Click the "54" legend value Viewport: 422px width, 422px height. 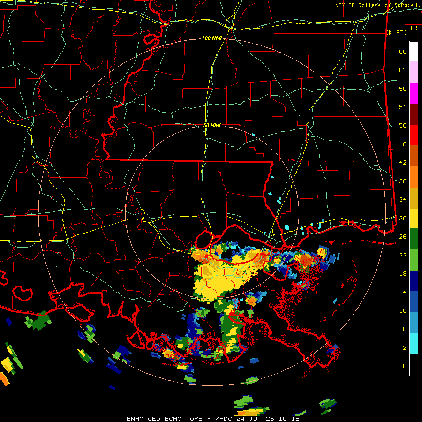point(403,107)
